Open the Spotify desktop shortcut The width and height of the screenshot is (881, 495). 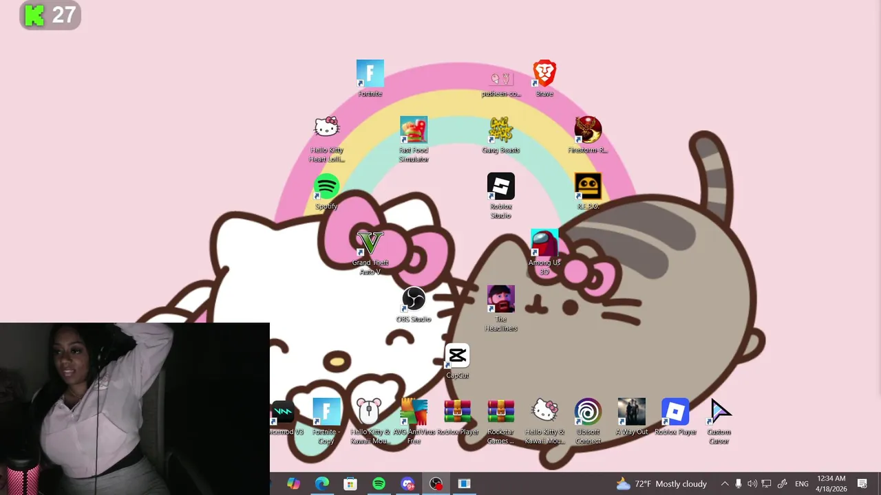pos(326,191)
